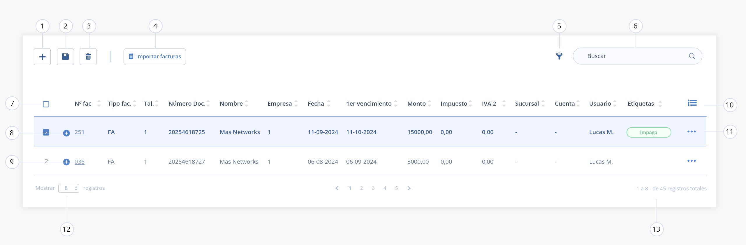Open invoice link 036

pos(79,162)
